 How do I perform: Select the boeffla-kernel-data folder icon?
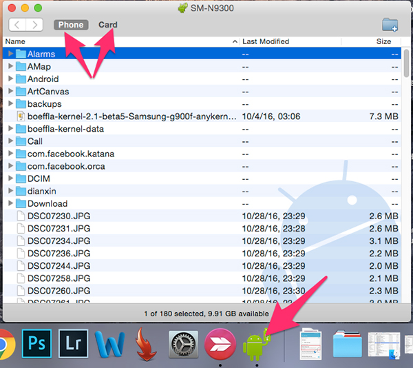[x=21, y=129]
